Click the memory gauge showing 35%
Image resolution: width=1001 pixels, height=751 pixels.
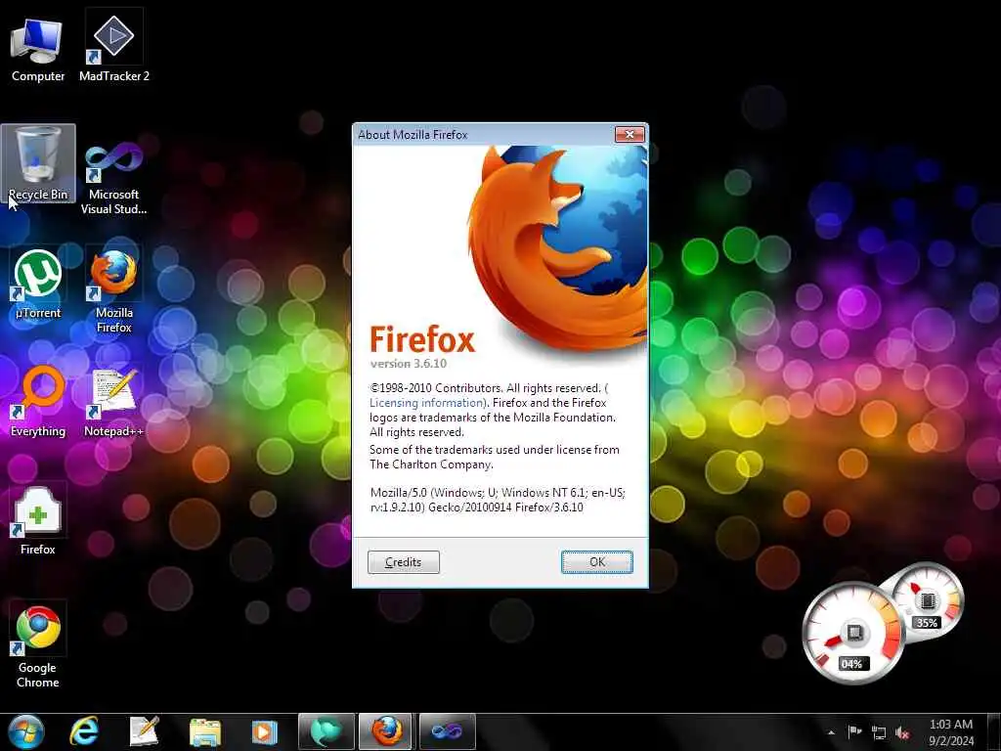[927, 601]
